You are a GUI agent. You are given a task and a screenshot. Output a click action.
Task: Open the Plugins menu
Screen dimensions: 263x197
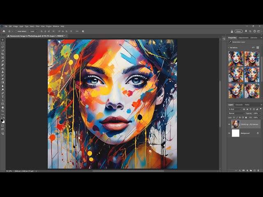(48, 26)
